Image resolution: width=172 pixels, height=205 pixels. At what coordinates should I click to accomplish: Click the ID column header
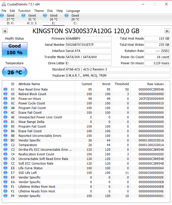pos(13,84)
